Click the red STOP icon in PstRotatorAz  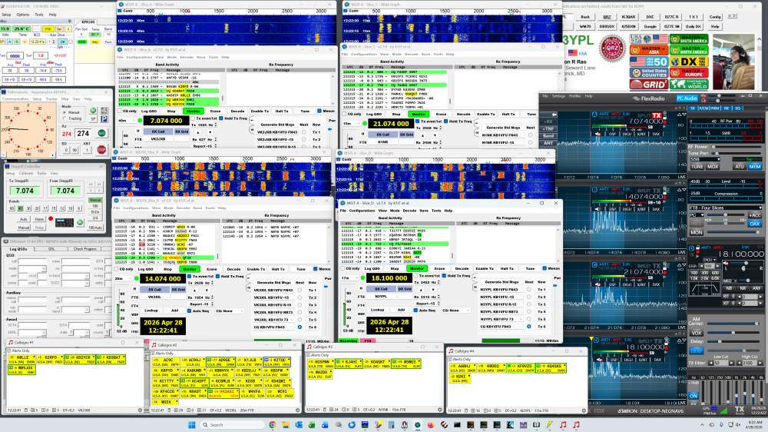coord(101,150)
